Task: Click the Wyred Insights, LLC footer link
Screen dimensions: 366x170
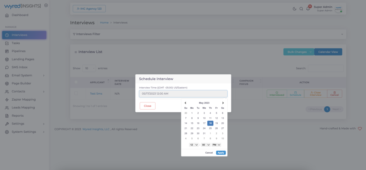Action: 96,129
